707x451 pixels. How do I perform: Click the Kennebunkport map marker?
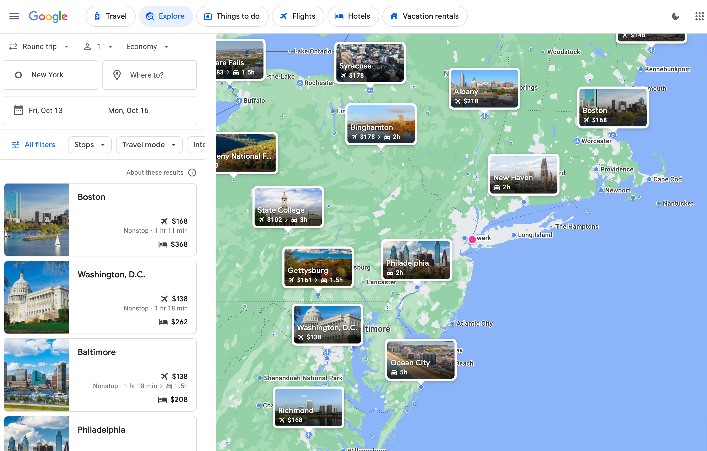(x=641, y=69)
